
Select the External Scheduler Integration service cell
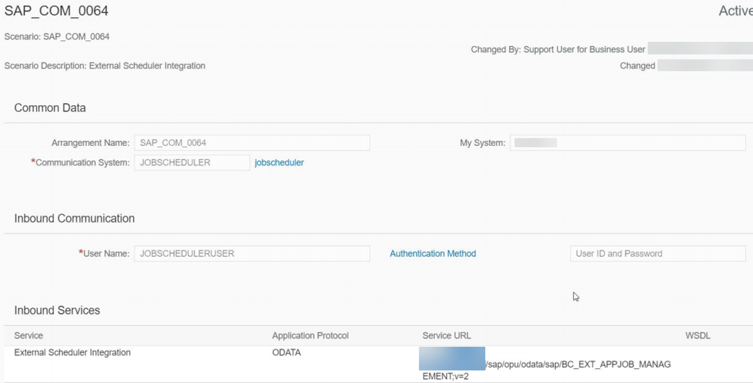coord(73,352)
